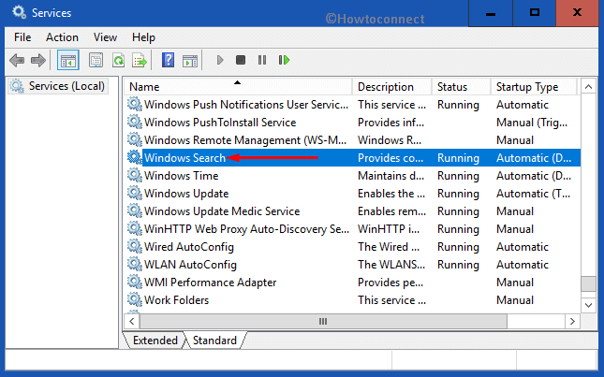Maximize the Services window
The width and height of the screenshot is (604, 377).
tap(535, 13)
